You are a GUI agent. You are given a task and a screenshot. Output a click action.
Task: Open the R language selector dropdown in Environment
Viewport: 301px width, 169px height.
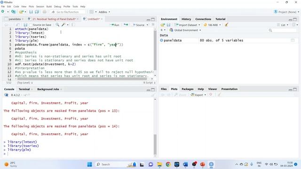pyautogui.click(x=163, y=30)
